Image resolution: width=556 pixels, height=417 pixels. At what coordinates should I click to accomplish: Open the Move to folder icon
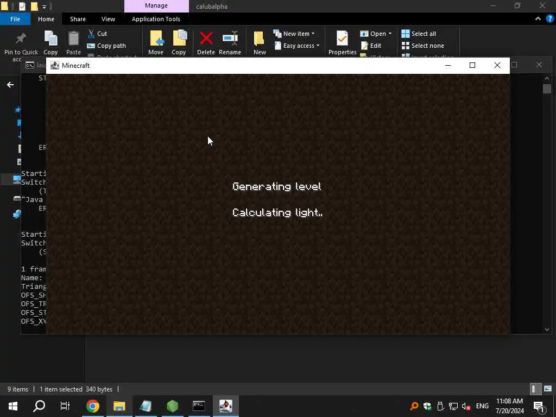(156, 39)
